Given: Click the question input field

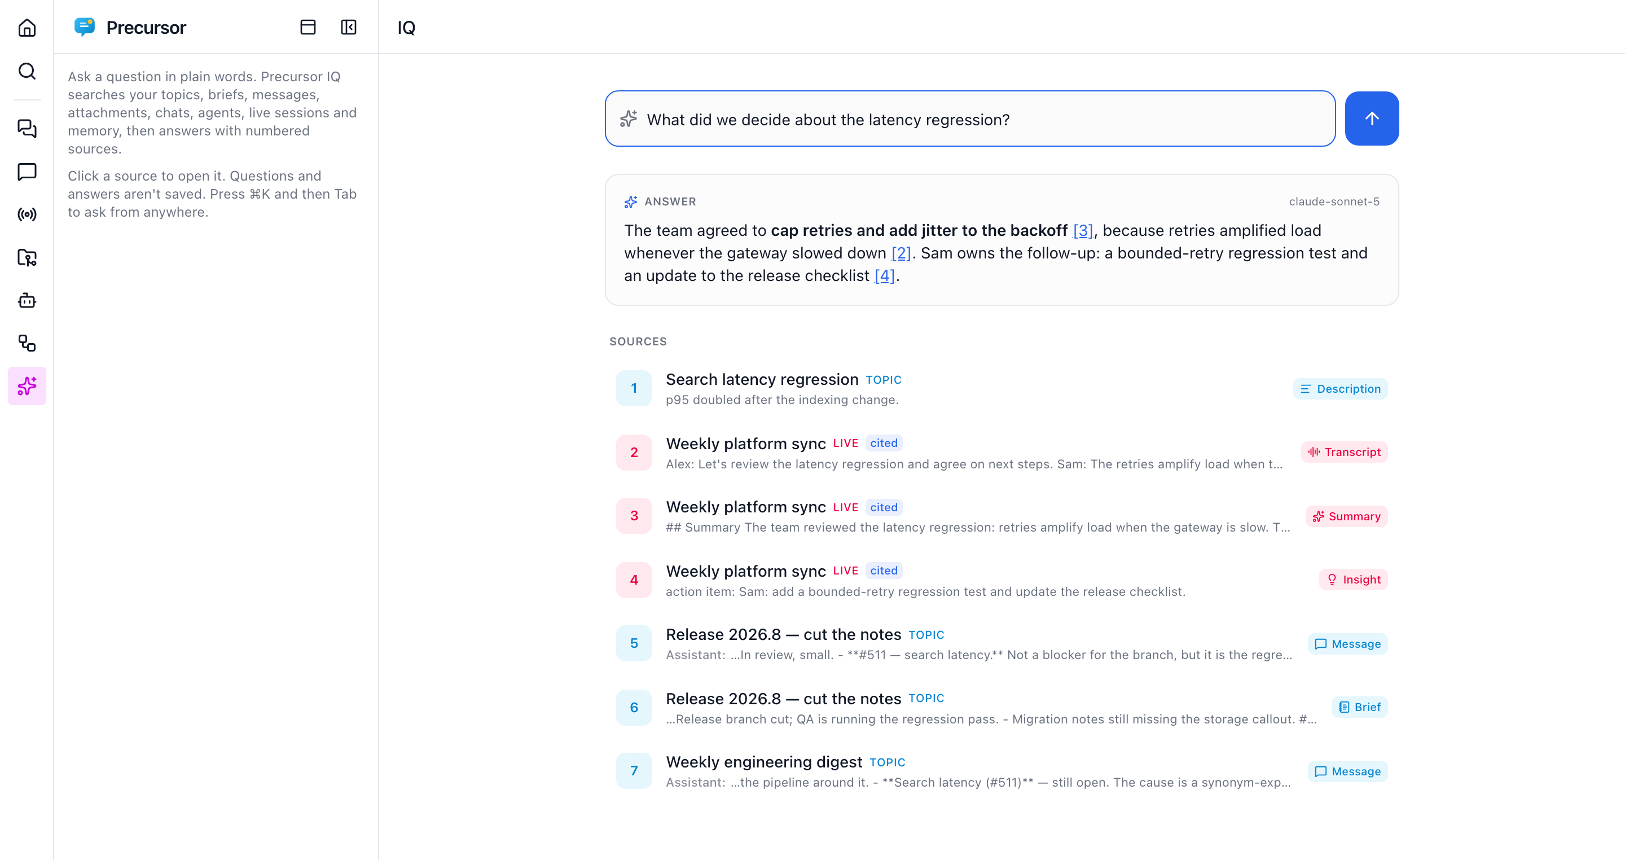Looking at the screenshot, I should (x=969, y=119).
